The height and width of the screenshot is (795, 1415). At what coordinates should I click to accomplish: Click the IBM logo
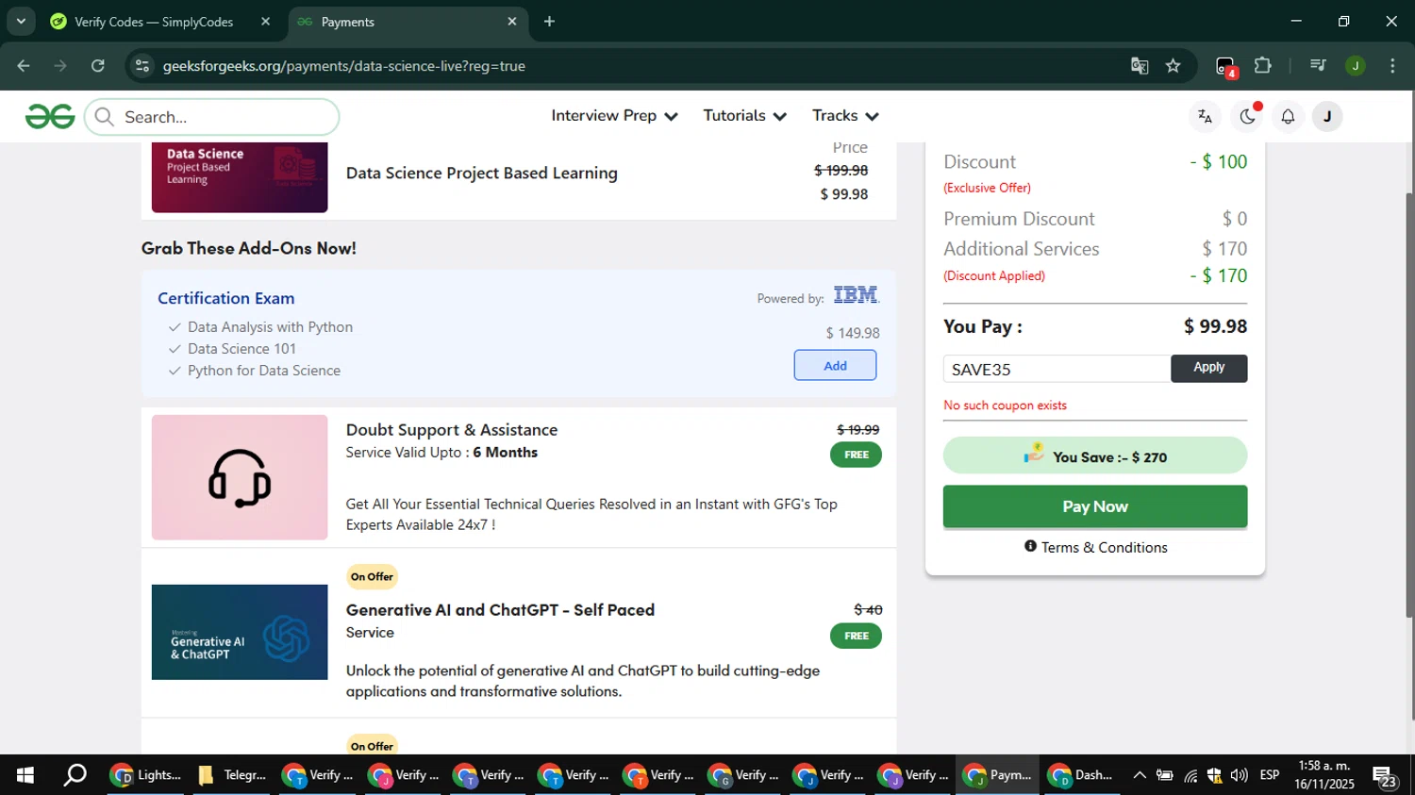(856, 295)
